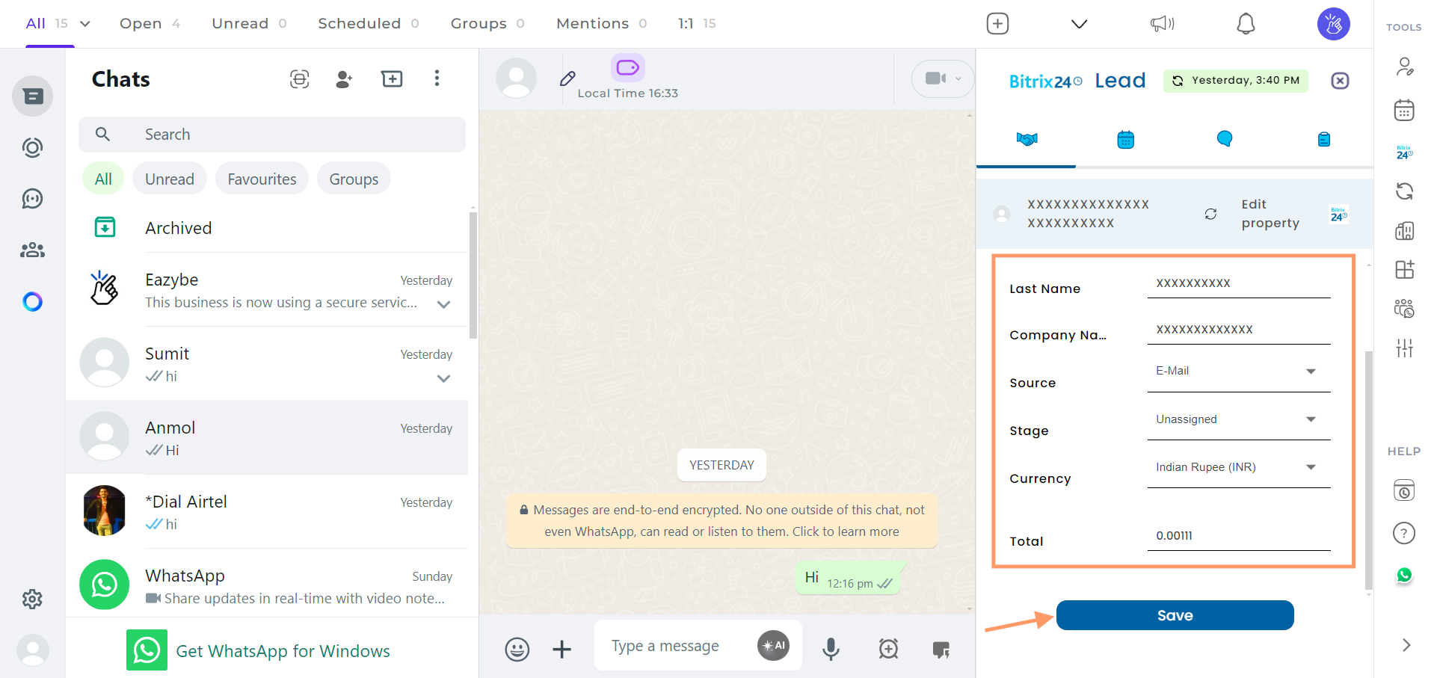
Task: Open the clipboard notes tab in Lead panel
Action: pyautogui.click(x=1323, y=139)
